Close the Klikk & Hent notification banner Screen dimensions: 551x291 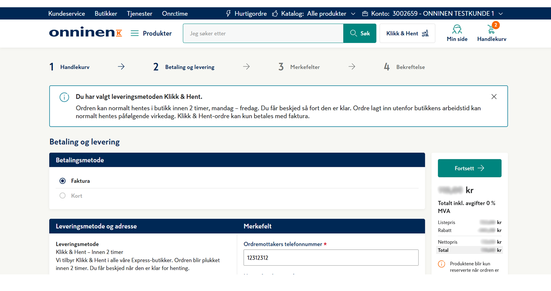(494, 97)
